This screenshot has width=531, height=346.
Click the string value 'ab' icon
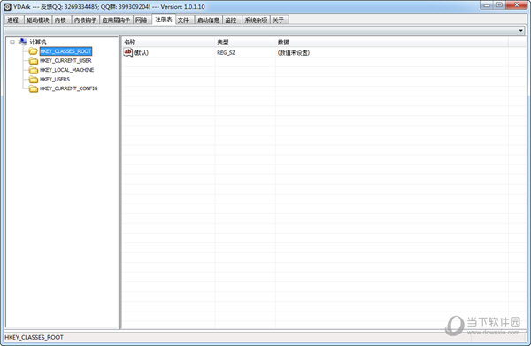pos(128,52)
